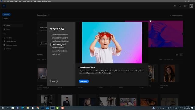Open recent thumbnail of man with glasses
The width and height of the screenshot is (195, 110).
[46, 100]
